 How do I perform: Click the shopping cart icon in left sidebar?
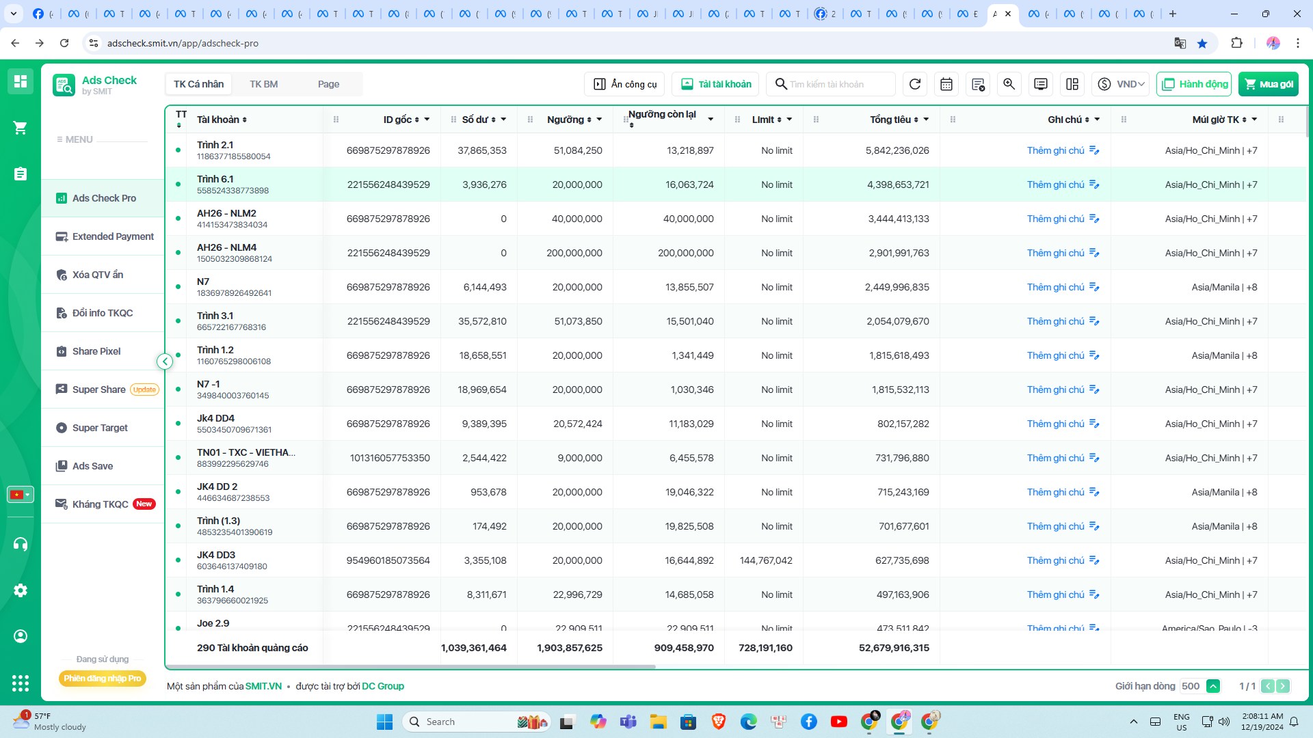pos(21,128)
